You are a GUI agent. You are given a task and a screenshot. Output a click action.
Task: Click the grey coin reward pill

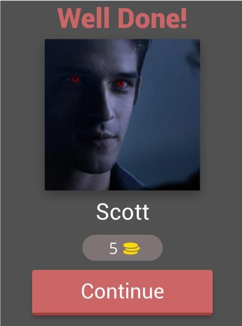pos(123,248)
